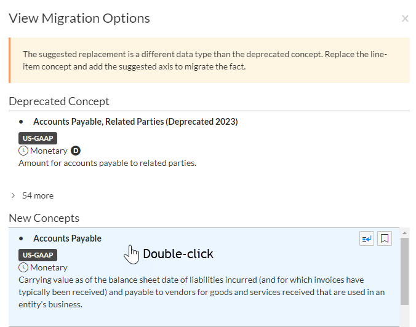Click the D badge next to Monetary
This screenshot has height=327, width=416.
[76, 151]
